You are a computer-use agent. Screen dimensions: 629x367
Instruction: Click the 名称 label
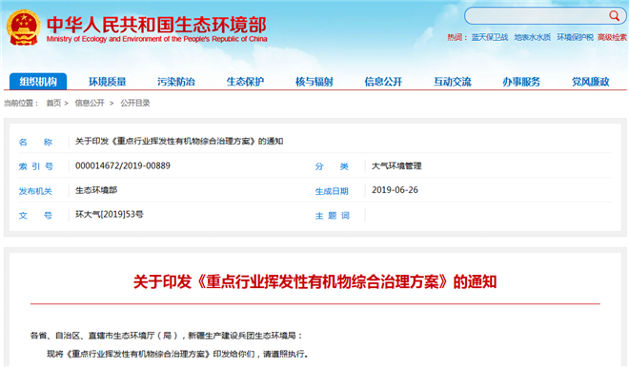(x=35, y=142)
